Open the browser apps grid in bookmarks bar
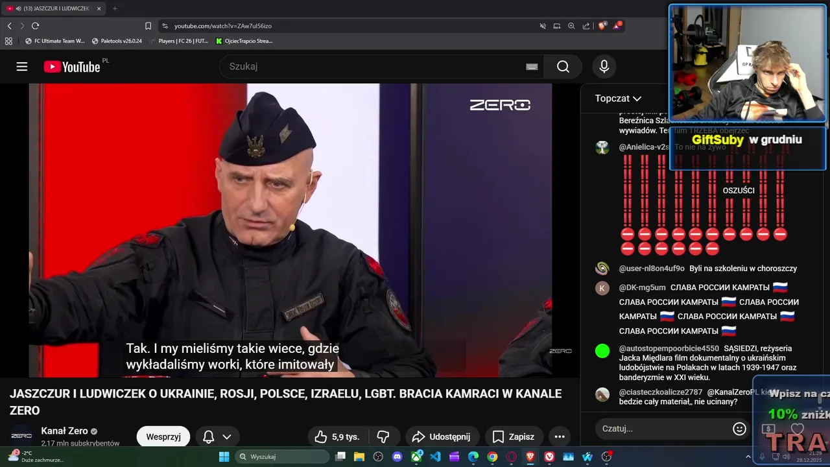This screenshot has width=830, height=467. 8,41
